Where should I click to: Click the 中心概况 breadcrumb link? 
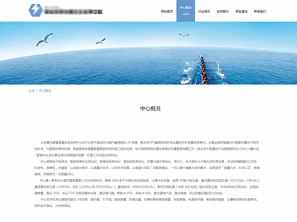click(45, 91)
